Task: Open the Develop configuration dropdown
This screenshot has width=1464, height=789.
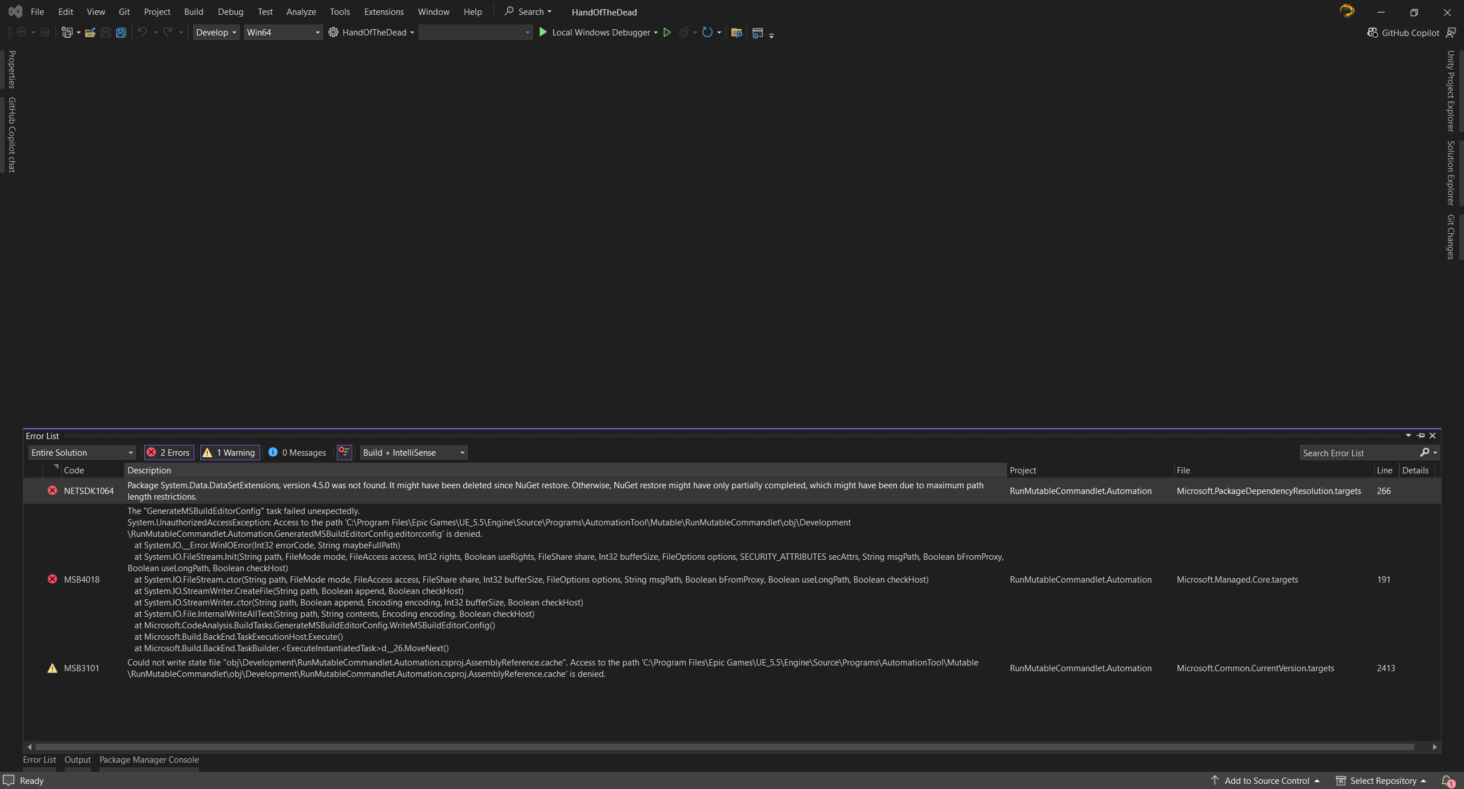Action: click(x=216, y=33)
